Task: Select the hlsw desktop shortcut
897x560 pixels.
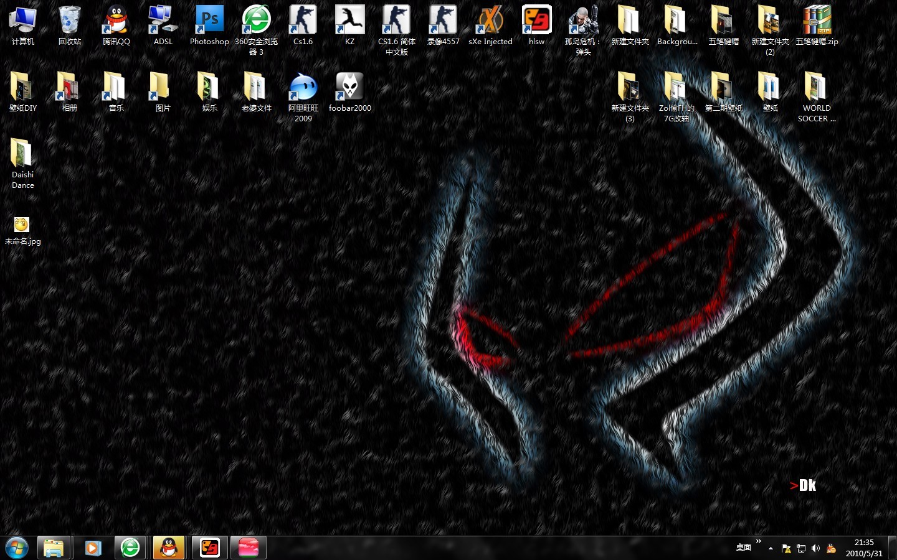Action: coord(536,26)
